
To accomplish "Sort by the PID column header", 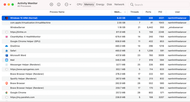I will point(160,12).
